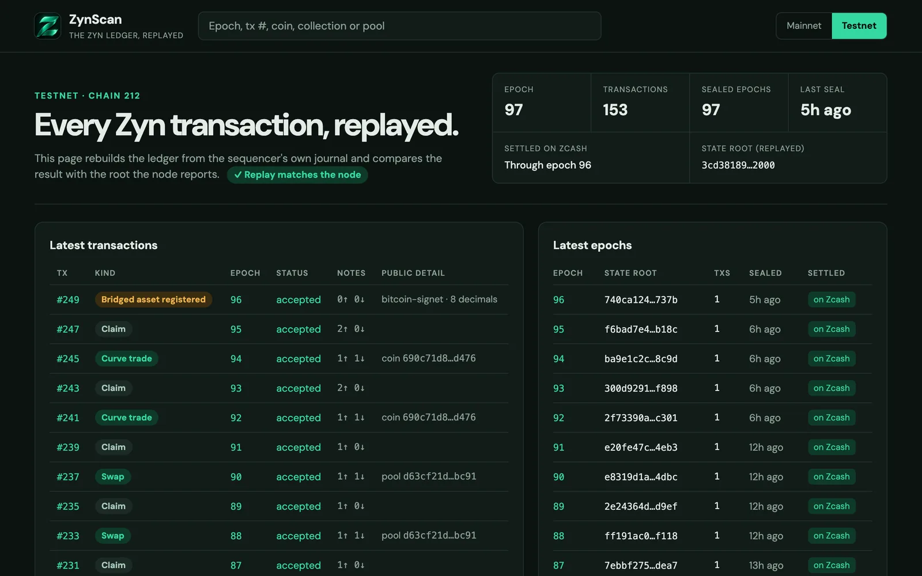Image resolution: width=922 pixels, height=576 pixels.
Task: Open epoch 87 in Latest epochs table
Action: pos(559,565)
